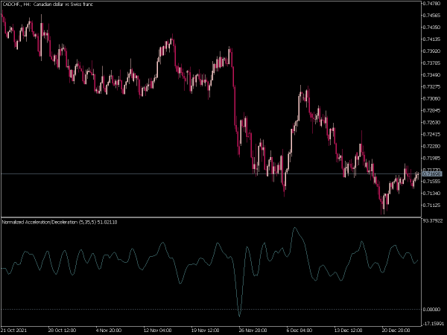Image resolution: width=447 pixels, height=335 pixels.
Task: Click the 0.71985 price axis label
Action: [x=432, y=158]
